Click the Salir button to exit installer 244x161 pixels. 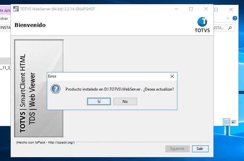pos(200,149)
